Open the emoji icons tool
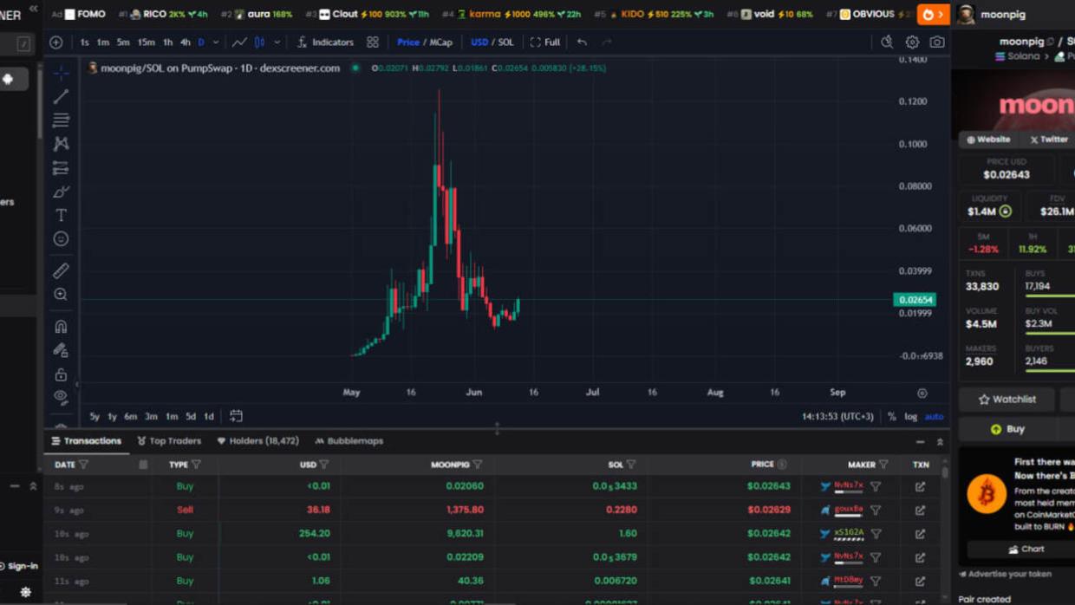This screenshot has height=605, width=1075. point(61,238)
